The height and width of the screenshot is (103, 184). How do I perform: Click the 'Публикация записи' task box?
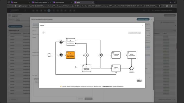pyautogui.click(x=116, y=55)
